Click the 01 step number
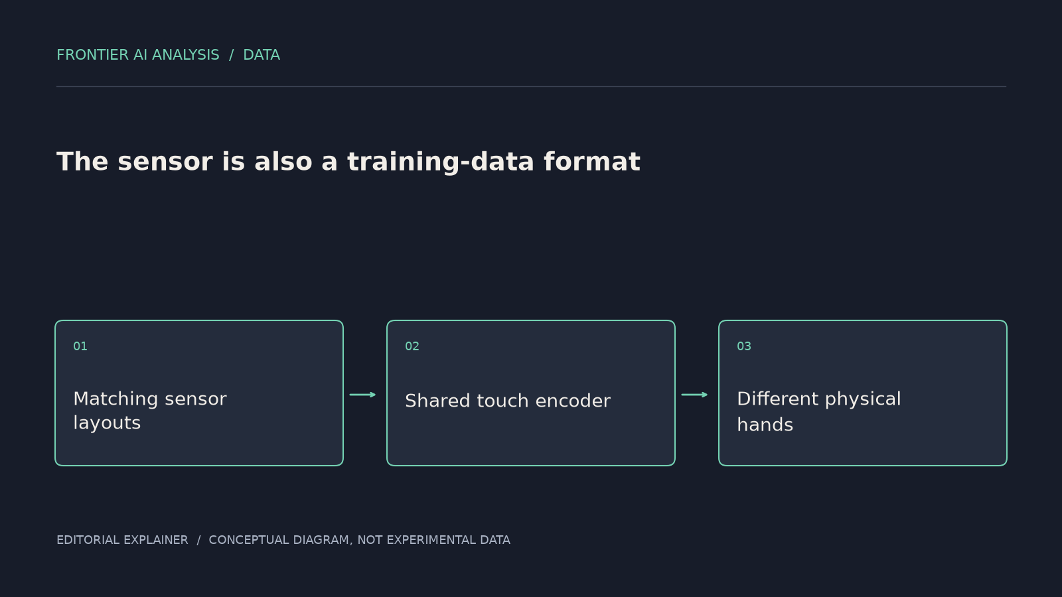 [80, 346]
